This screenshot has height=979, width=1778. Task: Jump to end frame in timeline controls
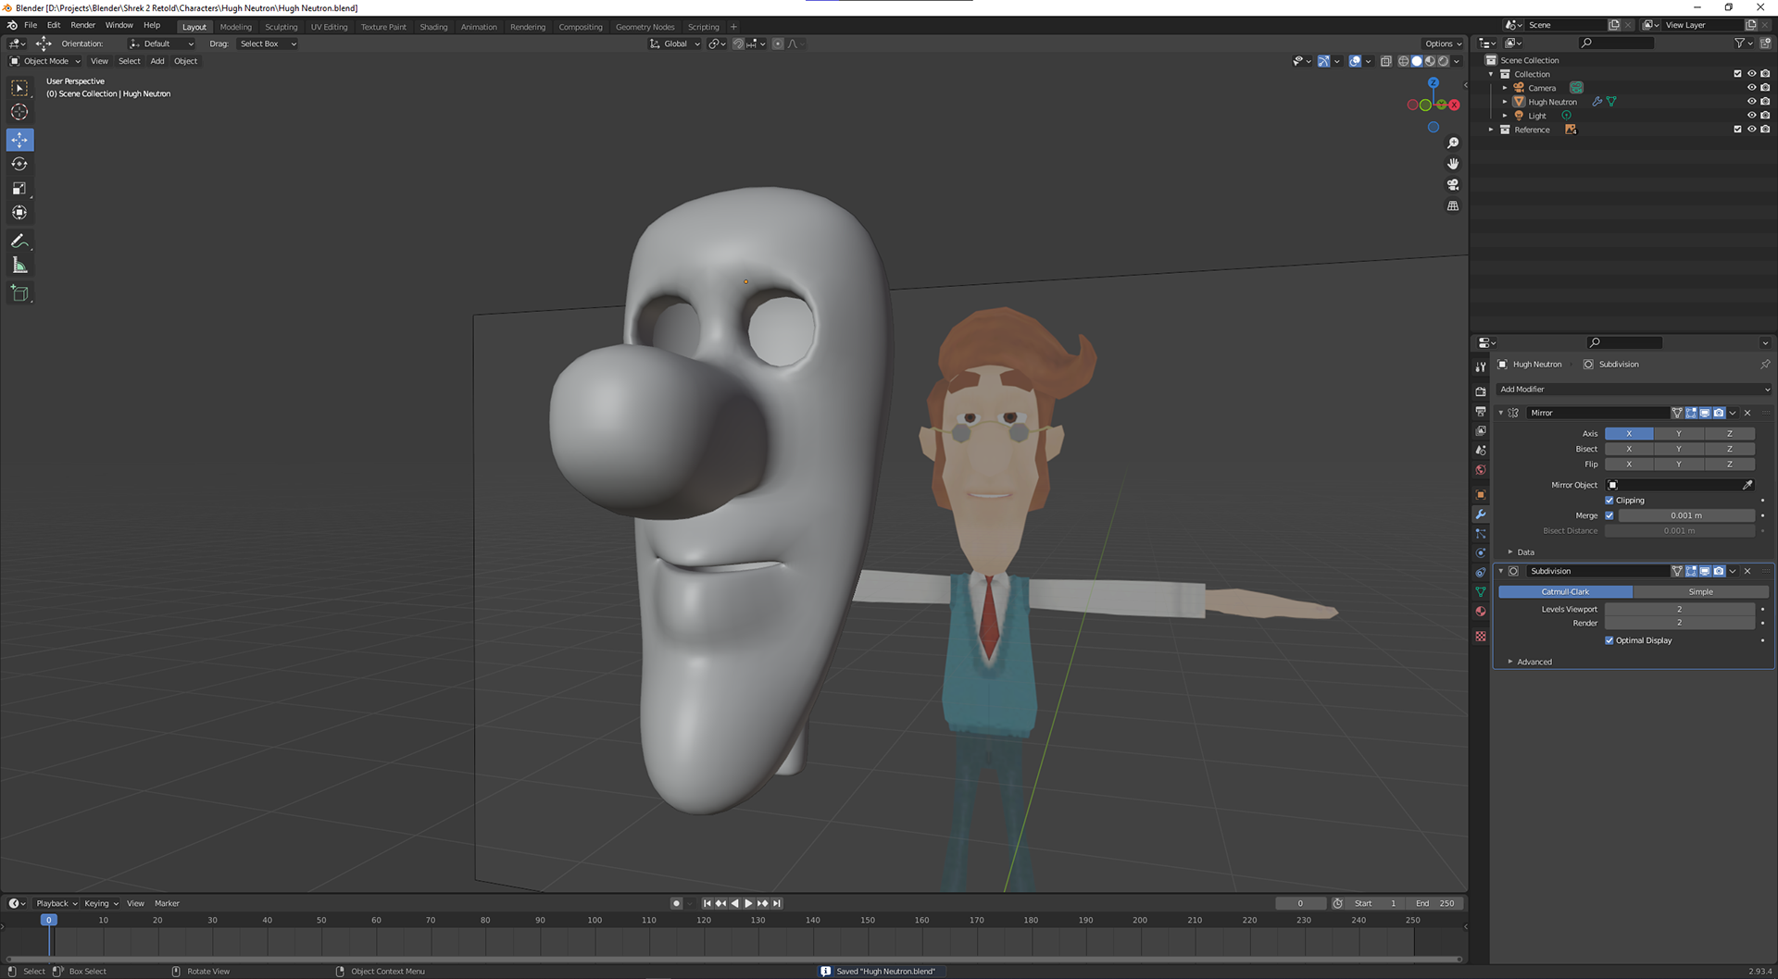(x=777, y=903)
